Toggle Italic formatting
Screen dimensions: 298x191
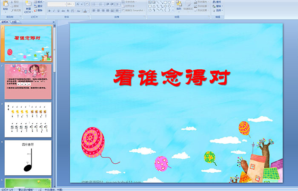(54, 11)
